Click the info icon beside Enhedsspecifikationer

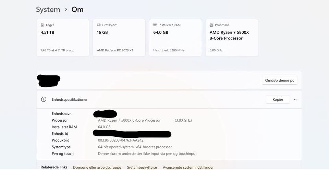44,99
